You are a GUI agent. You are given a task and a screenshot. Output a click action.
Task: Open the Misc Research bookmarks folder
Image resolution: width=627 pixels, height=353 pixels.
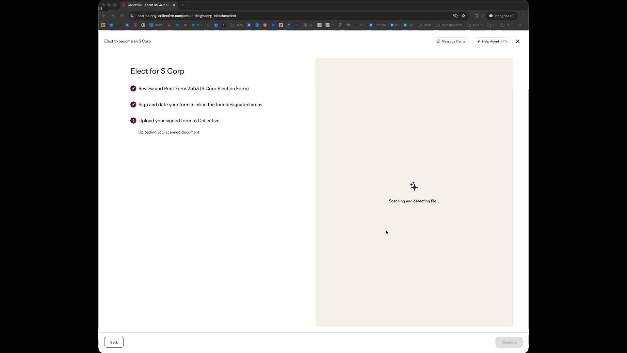click(449, 25)
